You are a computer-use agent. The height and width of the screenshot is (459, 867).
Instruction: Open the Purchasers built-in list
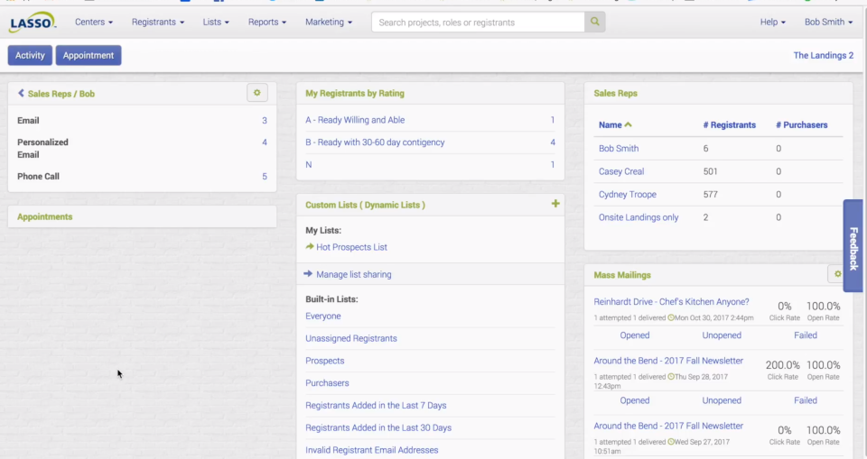(327, 382)
